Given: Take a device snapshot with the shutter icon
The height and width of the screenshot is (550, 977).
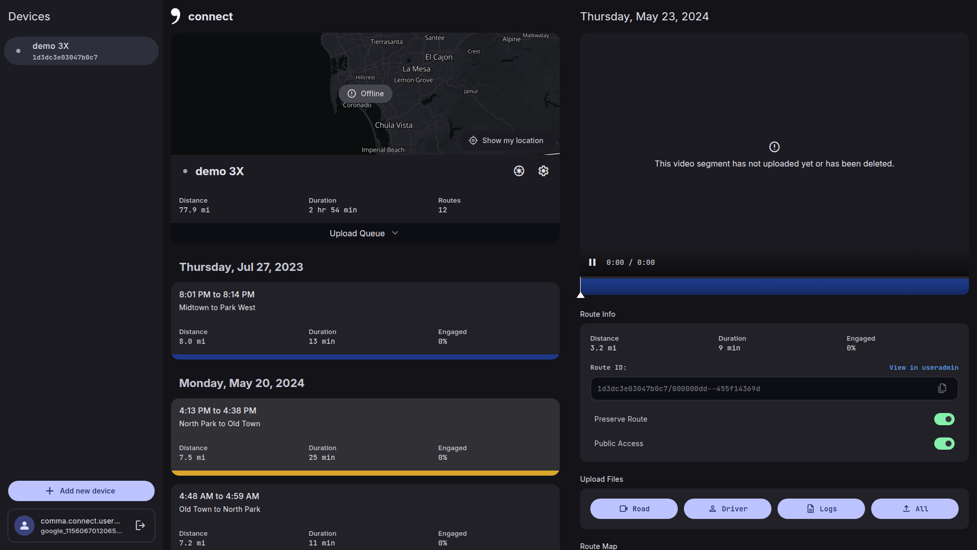Looking at the screenshot, I should 519,171.
